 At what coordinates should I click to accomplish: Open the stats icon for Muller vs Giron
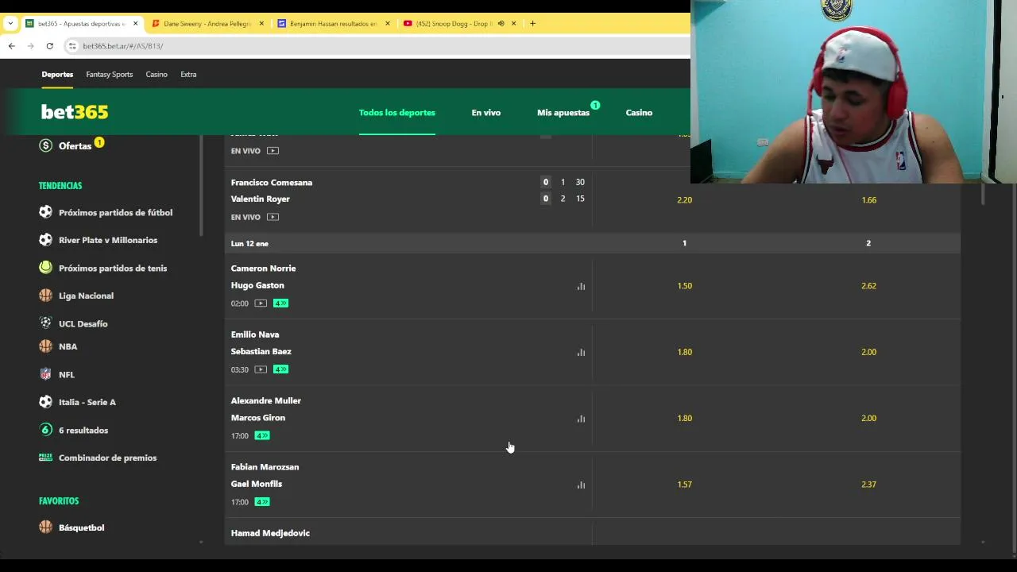[581, 418]
